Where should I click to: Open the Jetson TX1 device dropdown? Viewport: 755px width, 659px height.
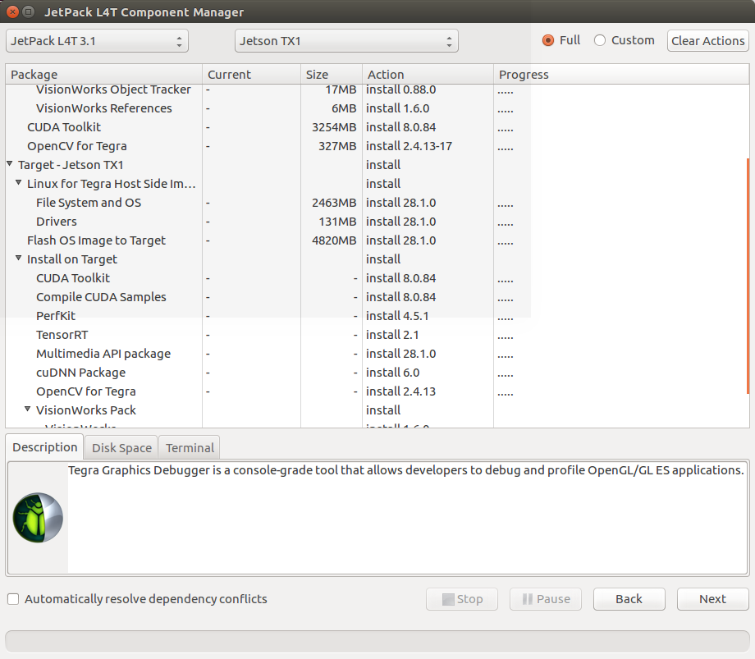coord(346,41)
